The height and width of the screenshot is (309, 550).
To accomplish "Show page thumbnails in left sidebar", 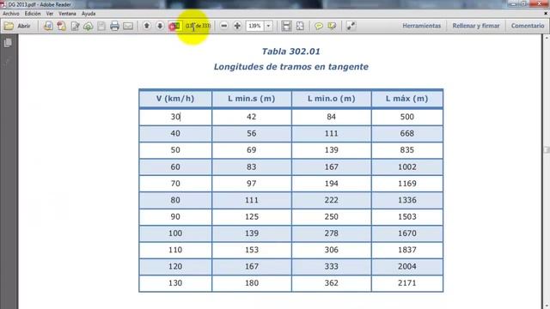I will [x=8, y=43].
